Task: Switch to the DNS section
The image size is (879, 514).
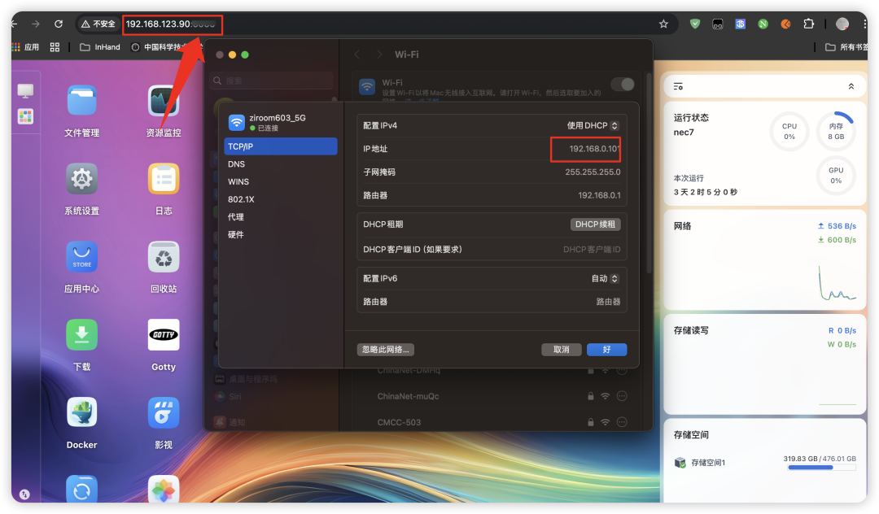Action: coord(236,163)
